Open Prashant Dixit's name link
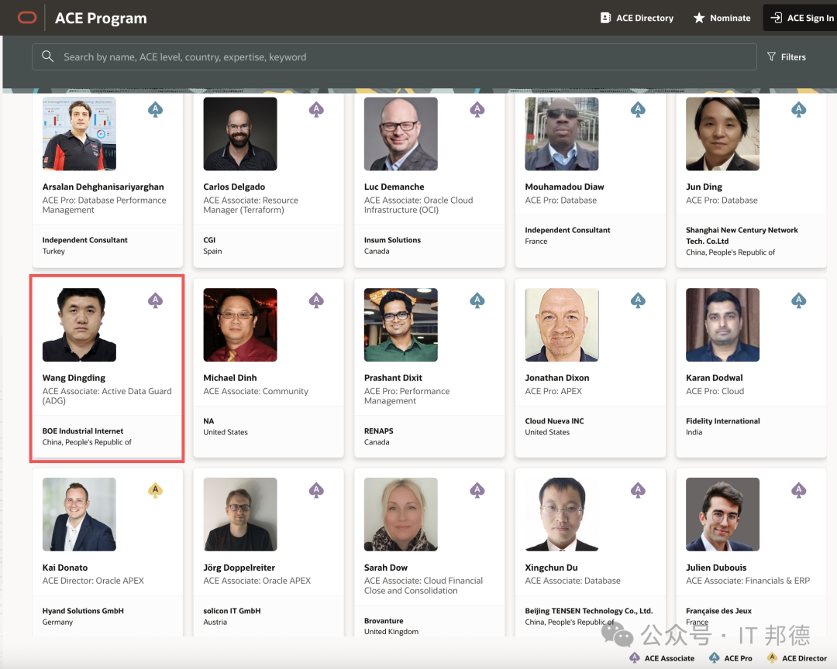This screenshot has height=669, width=837. 393,378
